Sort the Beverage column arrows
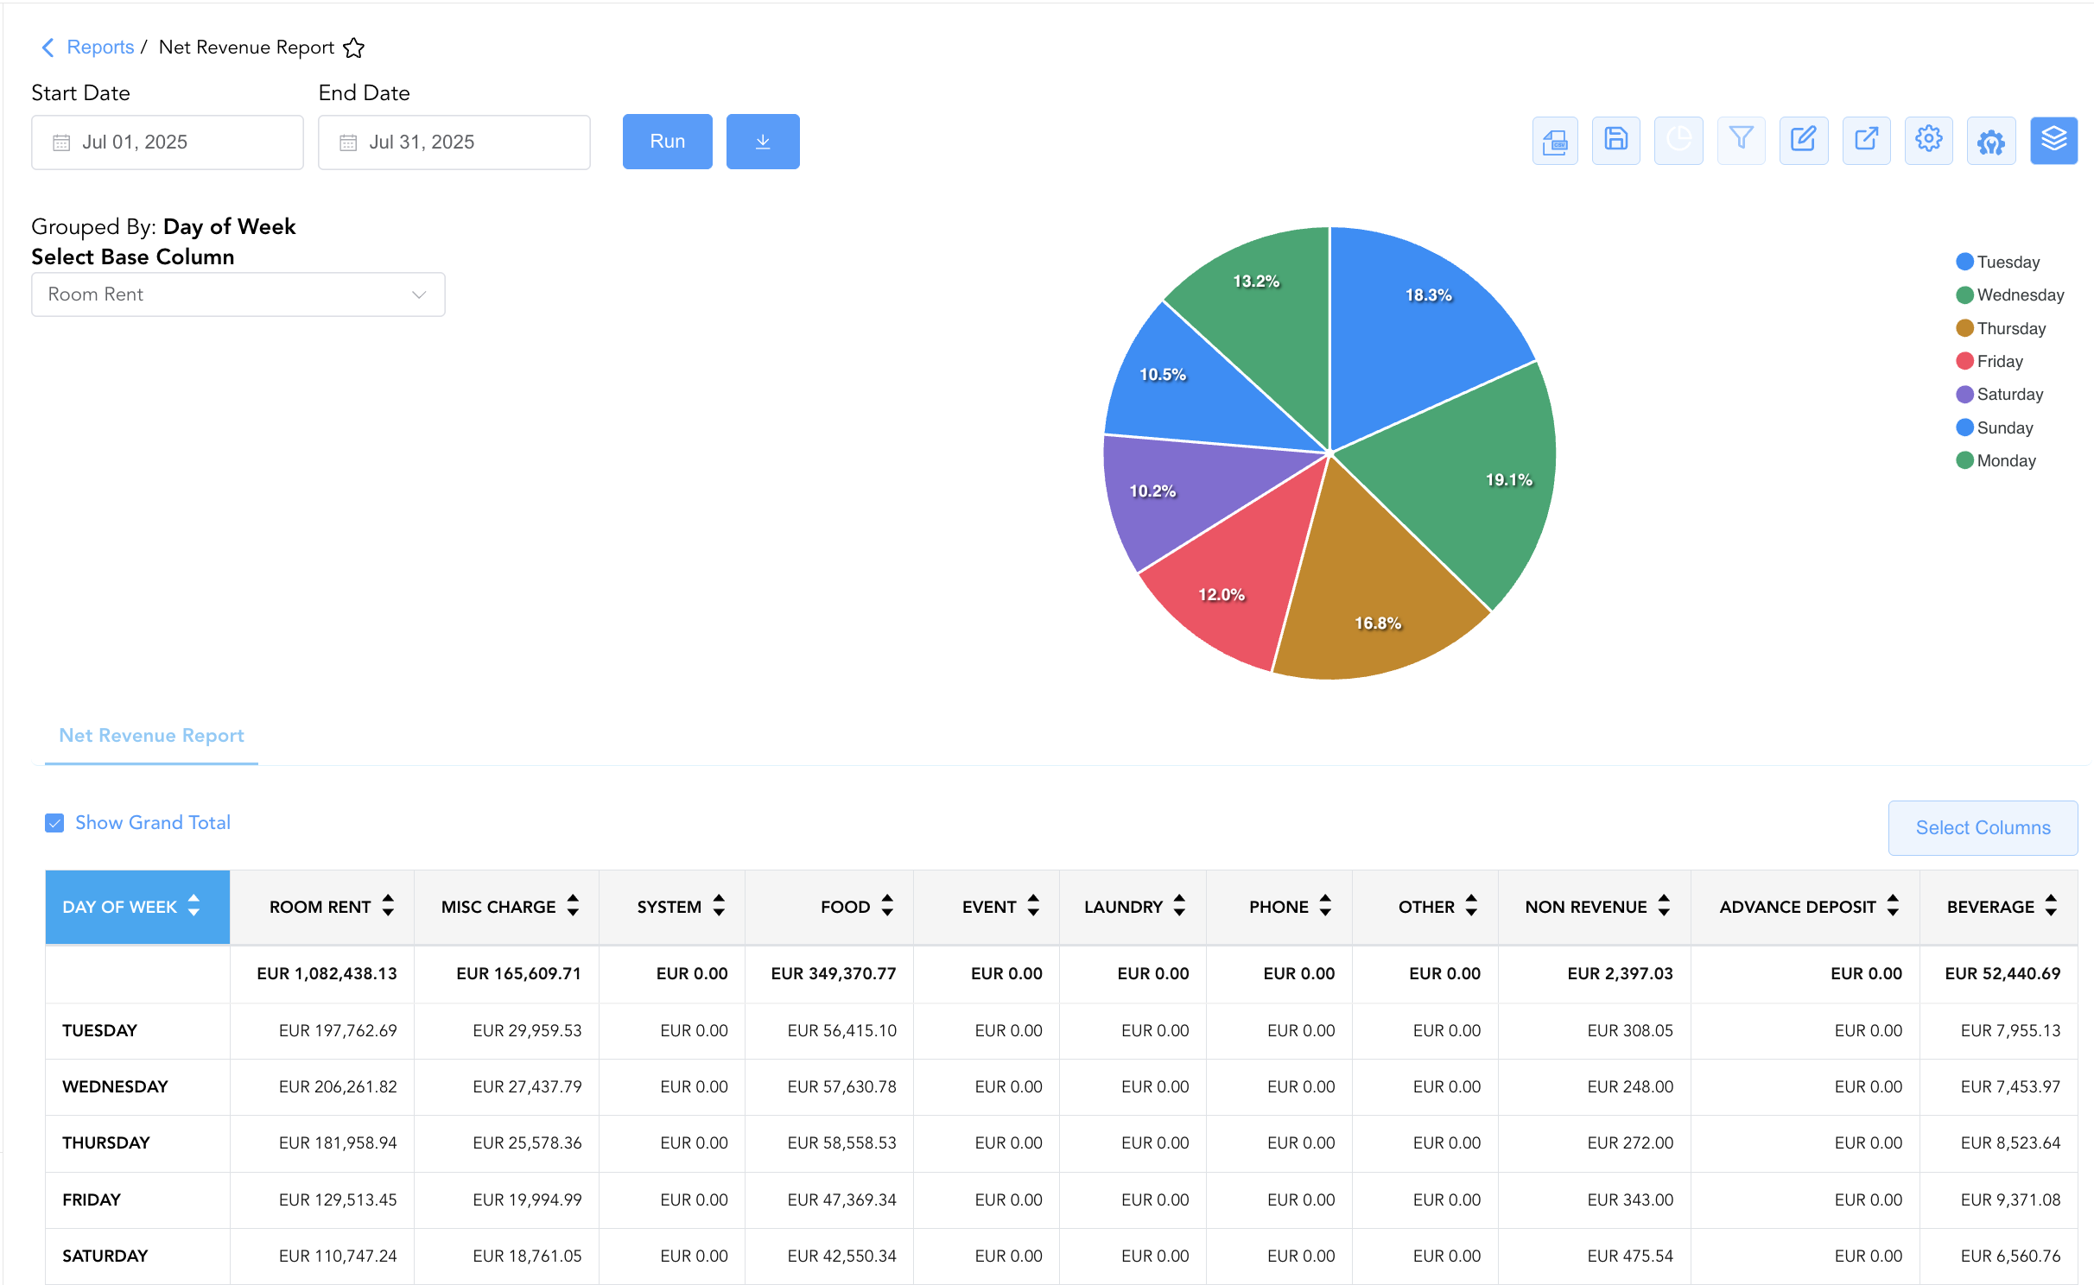The height and width of the screenshot is (1285, 2094). [x=2051, y=906]
